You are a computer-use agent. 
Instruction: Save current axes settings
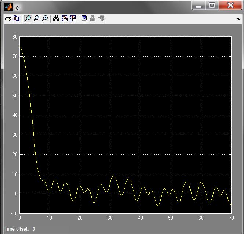tap(65, 18)
